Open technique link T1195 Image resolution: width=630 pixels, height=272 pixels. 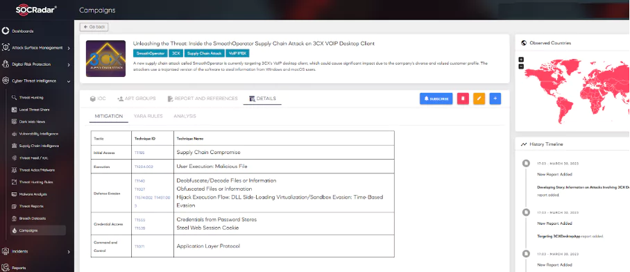pos(139,153)
